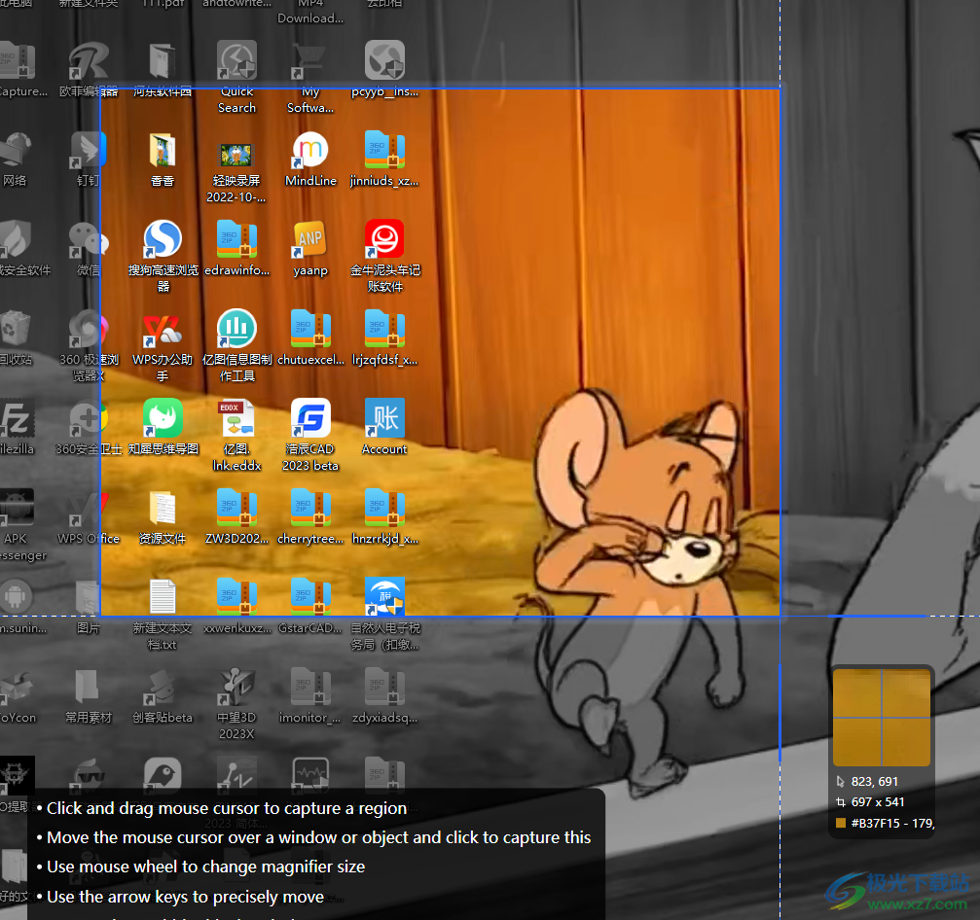Click the magnifier preview thumbnail

(x=882, y=718)
